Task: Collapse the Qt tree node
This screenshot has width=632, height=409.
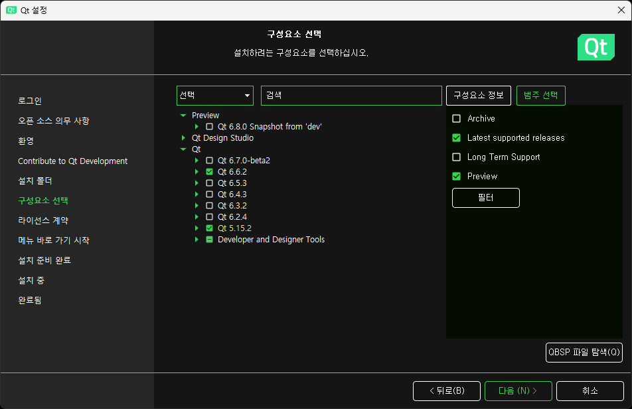Action: click(183, 149)
